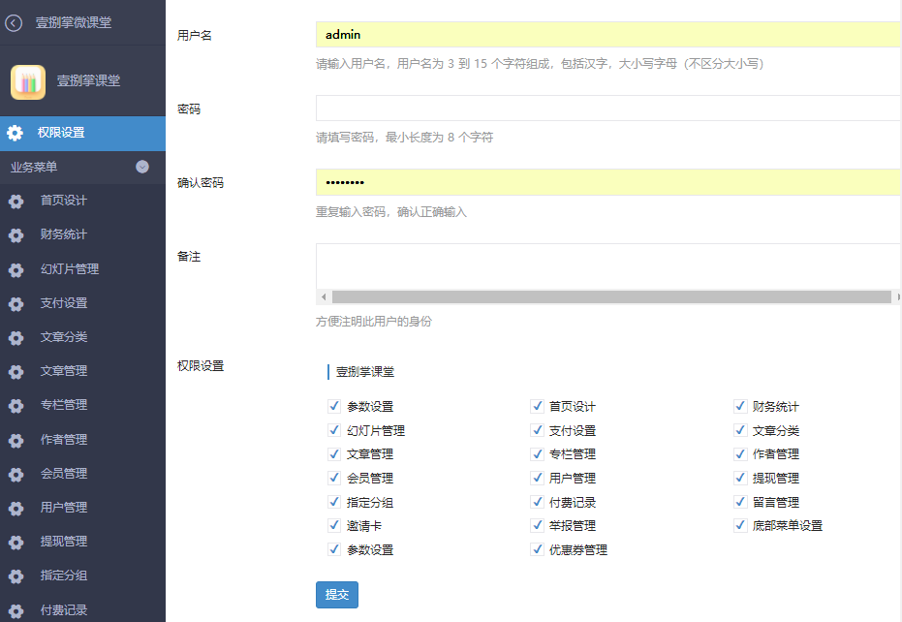Click inside the 备注 textarea
Screen dimensions: 902x622
pyautogui.click(x=608, y=266)
